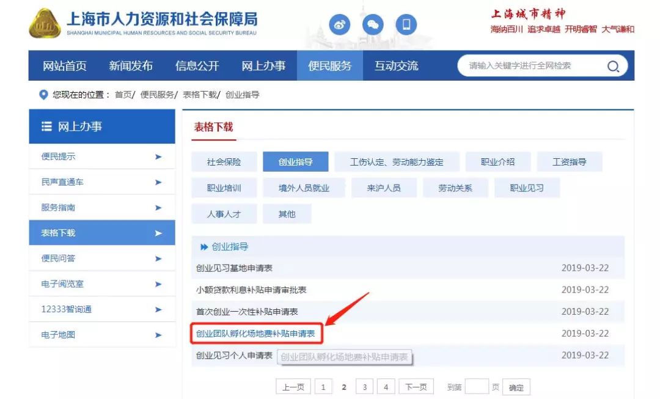Screen dimensions: 660x399
Task: Open the 网上办事 top navigation menu
Action: [x=263, y=65]
